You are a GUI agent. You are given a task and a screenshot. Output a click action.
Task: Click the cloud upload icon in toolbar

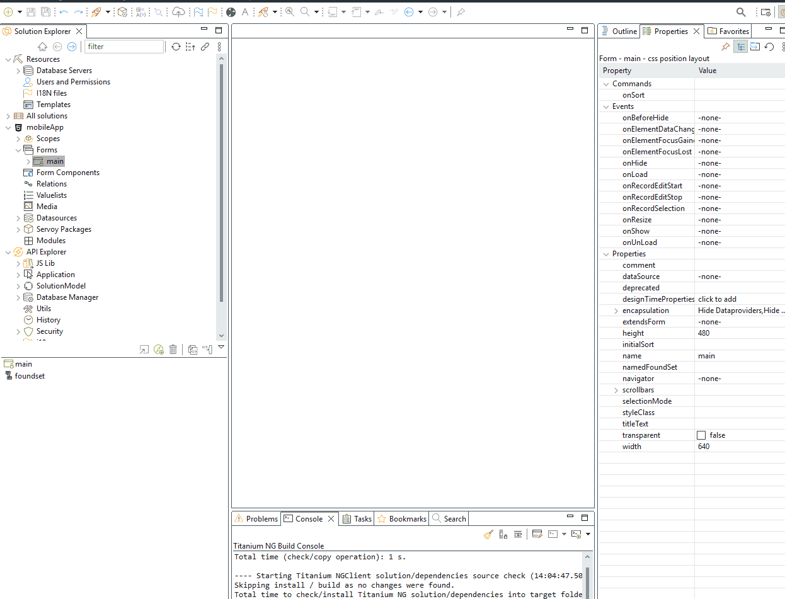(x=178, y=12)
